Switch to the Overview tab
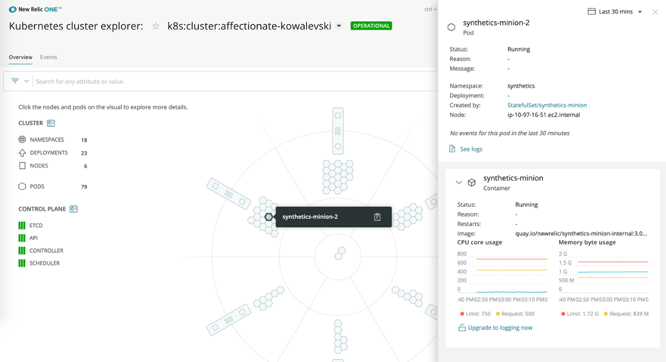This screenshot has width=666, height=362. coord(21,57)
